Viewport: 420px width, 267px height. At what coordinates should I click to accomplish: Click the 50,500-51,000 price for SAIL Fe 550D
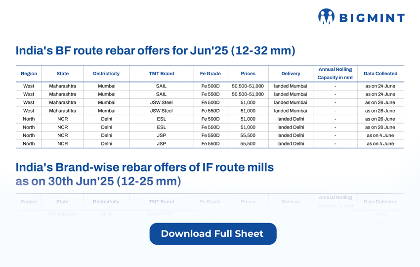click(248, 94)
